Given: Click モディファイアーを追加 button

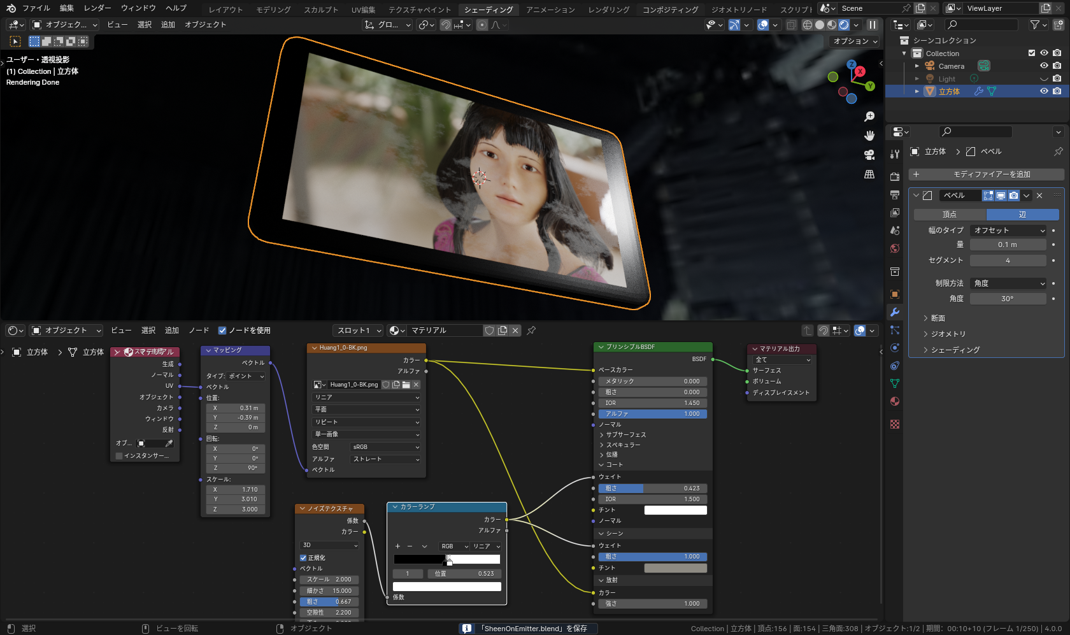Looking at the screenshot, I should pos(986,175).
